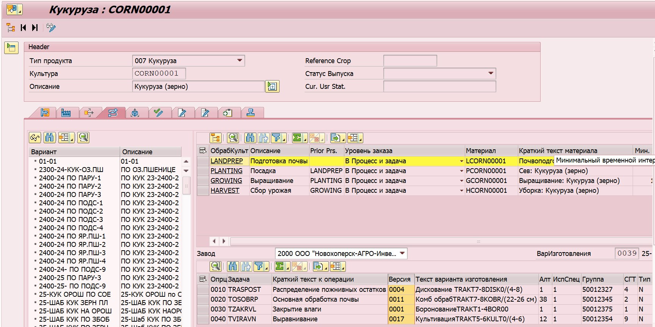Click the Reference Crop input field
The width and height of the screenshot is (655, 327).
pyautogui.click(x=410, y=60)
